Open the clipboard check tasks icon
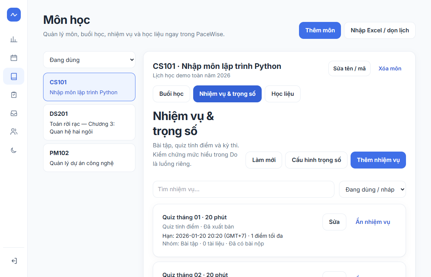The image size is (431, 277). [14, 95]
